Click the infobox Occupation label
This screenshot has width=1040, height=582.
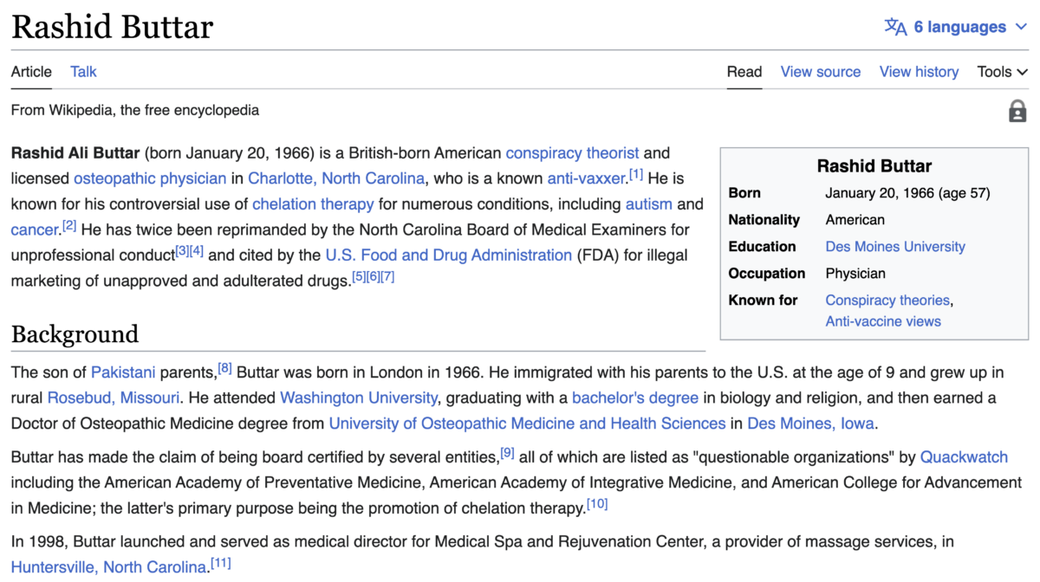[x=767, y=274]
